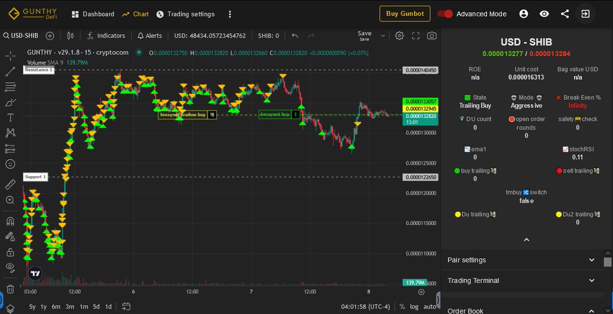This screenshot has width=613, height=314.
Task: Save the chart layout
Action: pyautogui.click(x=364, y=36)
